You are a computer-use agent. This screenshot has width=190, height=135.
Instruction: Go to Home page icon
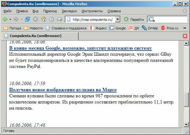(x=44, y=19)
